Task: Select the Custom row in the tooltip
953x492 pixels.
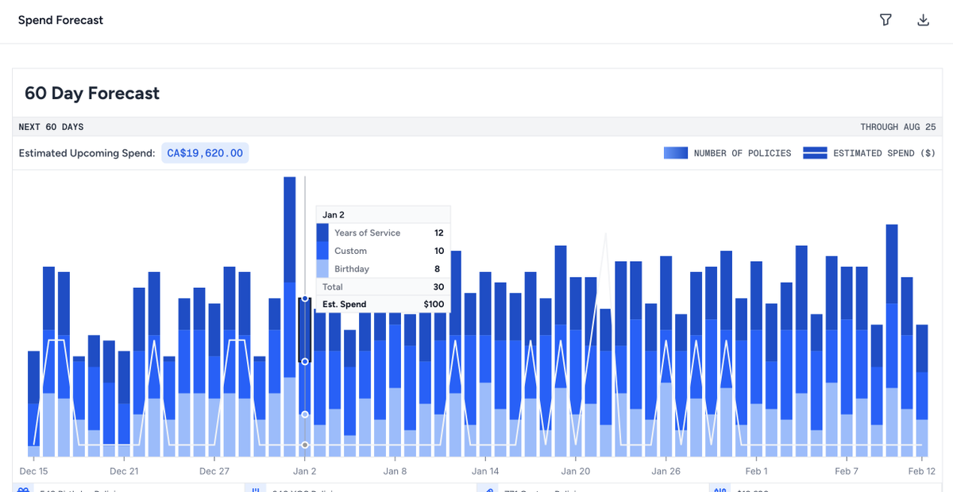Action: (x=383, y=251)
